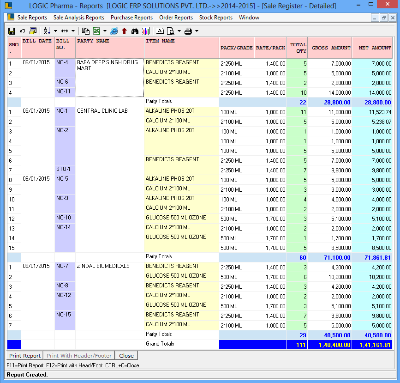
Task: Click the Close button below the report
Action: (126, 355)
